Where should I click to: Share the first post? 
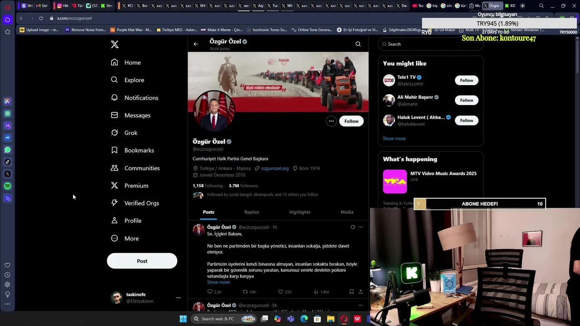[x=361, y=292]
